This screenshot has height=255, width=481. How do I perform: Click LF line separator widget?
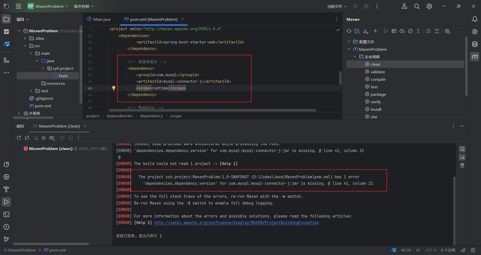418,250
